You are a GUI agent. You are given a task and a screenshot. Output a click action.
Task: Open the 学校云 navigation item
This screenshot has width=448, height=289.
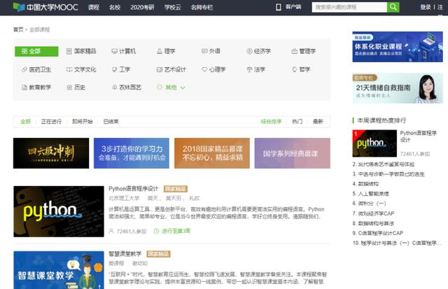[173, 8]
